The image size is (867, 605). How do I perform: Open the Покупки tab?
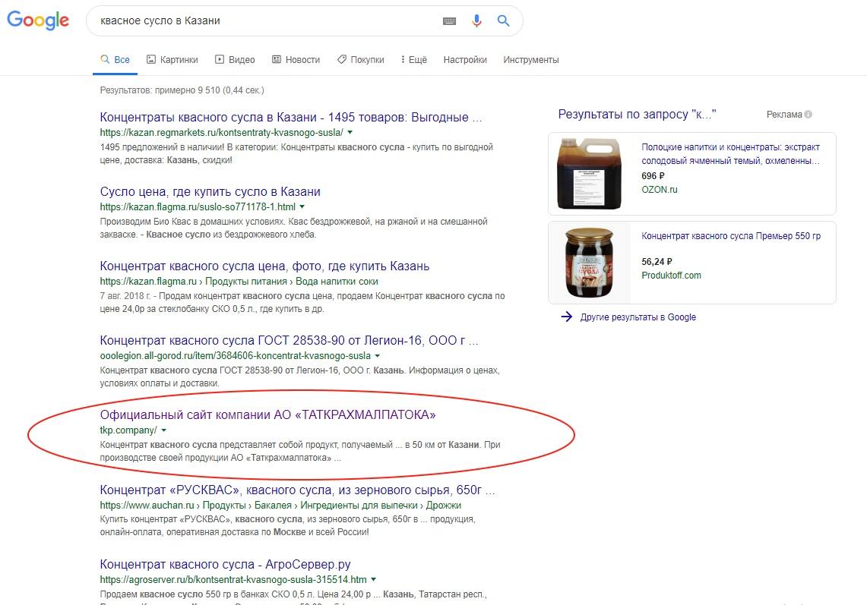coord(360,60)
